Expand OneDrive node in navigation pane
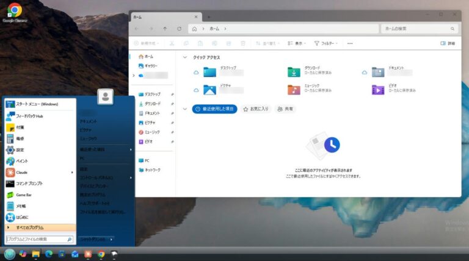The image size is (469, 261). point(134,76)
